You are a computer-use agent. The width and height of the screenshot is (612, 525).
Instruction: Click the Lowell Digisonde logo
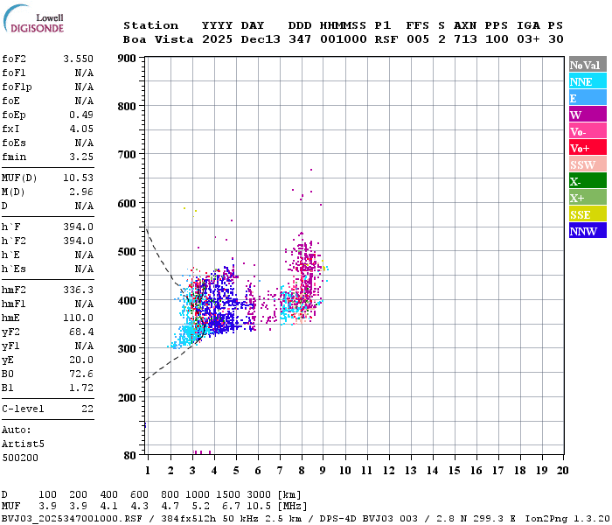33,18
